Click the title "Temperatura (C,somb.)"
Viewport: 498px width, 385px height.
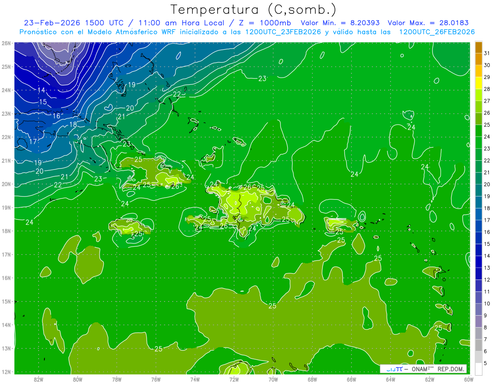pos(254,10)
